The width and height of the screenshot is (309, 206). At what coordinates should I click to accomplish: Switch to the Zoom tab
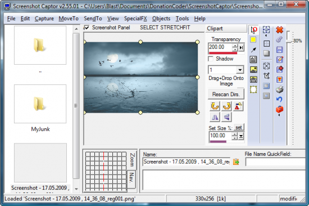tap(132, 160)
